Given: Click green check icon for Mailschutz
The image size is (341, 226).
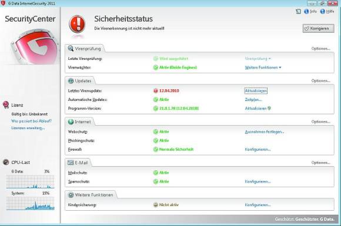Looking at the screenshot, I should coord(155,173).
